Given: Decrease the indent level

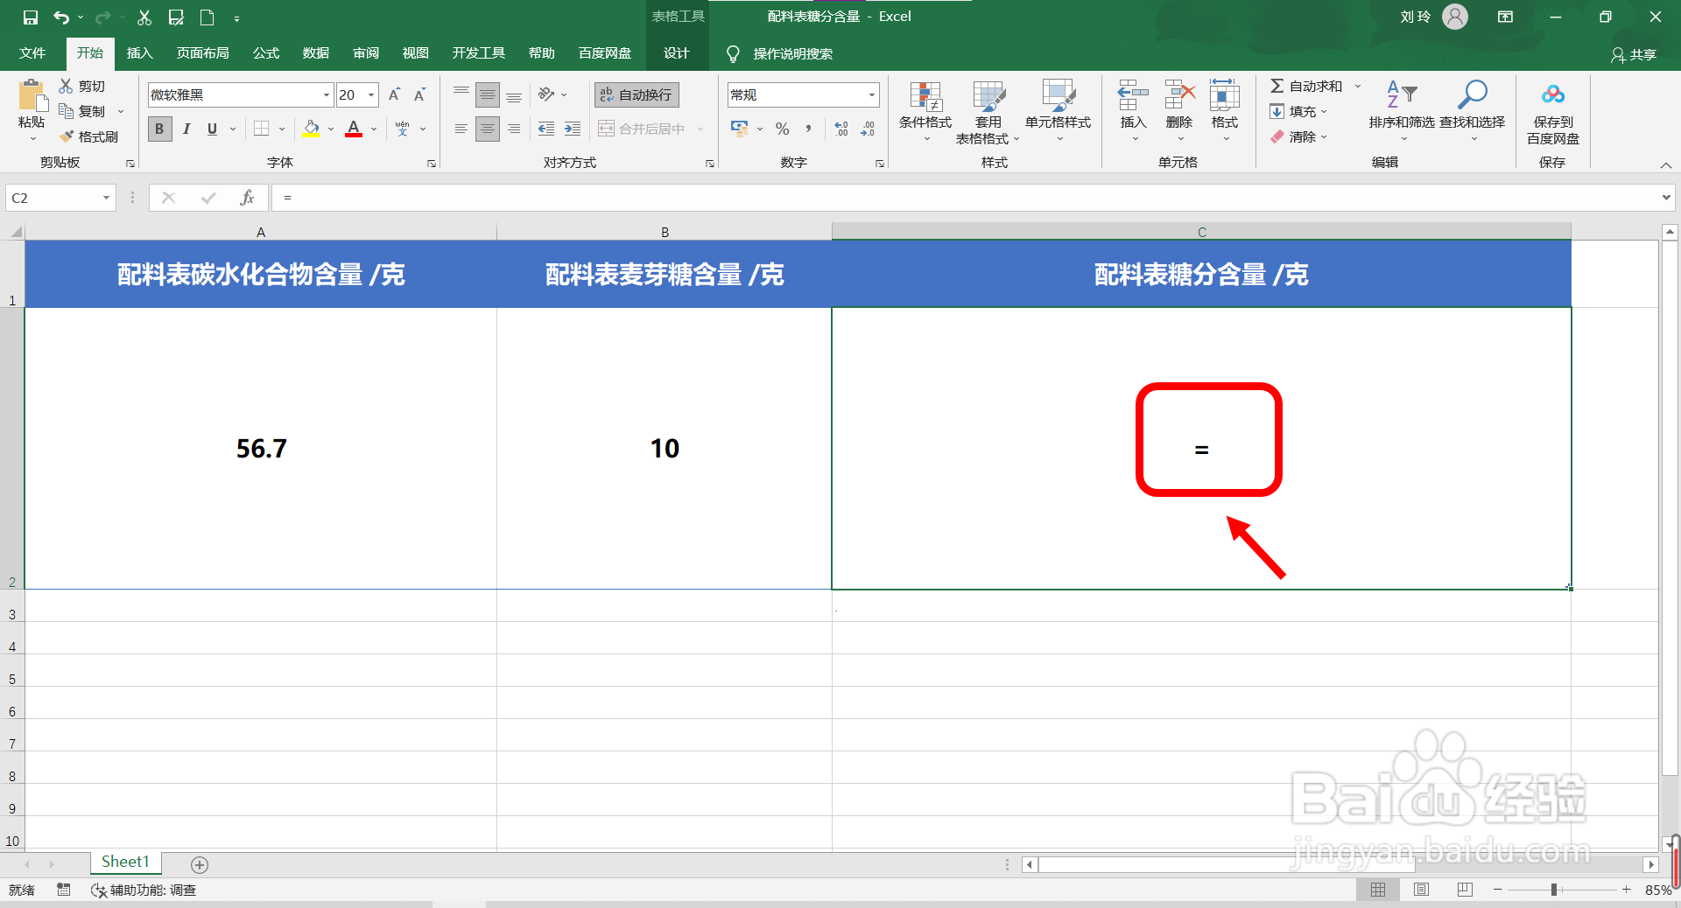Looking at the screenshot, I should (546, 129).
